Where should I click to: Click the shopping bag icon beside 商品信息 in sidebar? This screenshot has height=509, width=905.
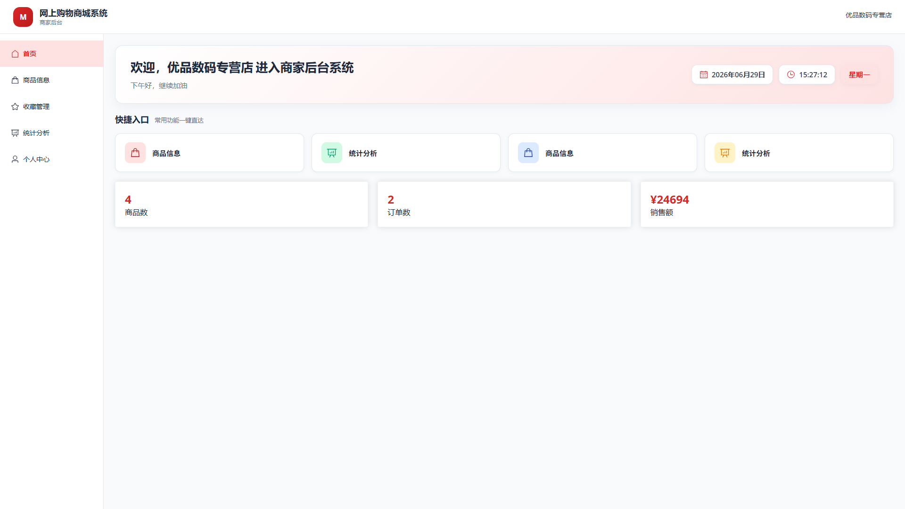[15, 80]
